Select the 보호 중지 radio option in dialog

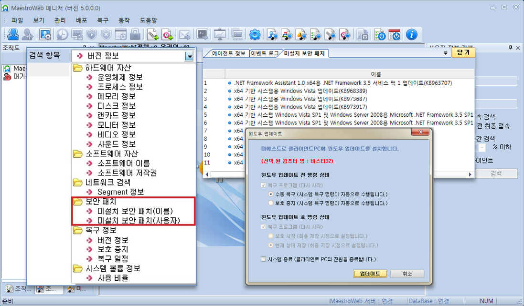[x=271, y=203]
